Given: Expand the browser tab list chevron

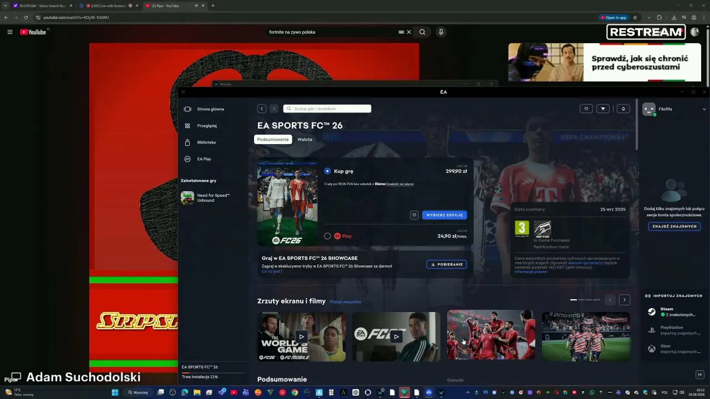Looking at the screenshot, I should coord(6,6).
